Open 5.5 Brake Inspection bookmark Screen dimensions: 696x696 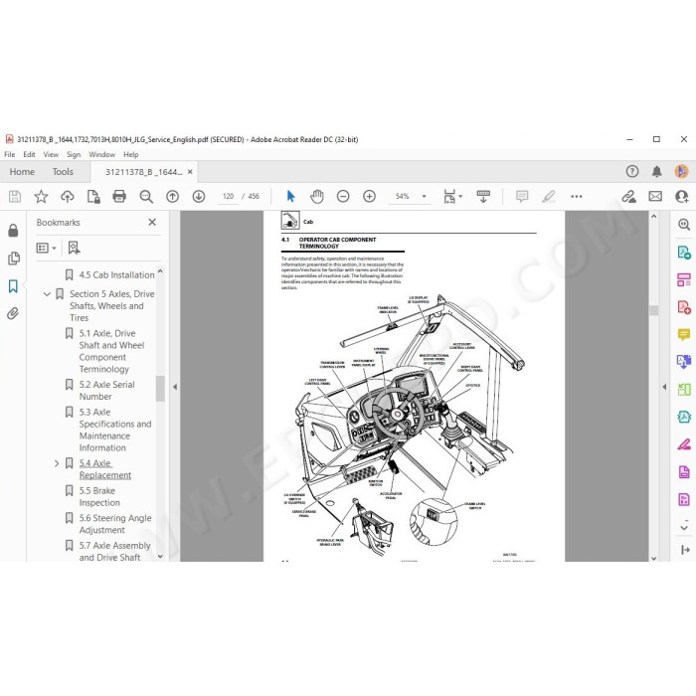99,497
